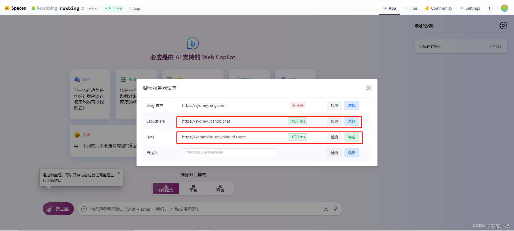
Task: Copy the space name with the copy icon
Action: (82, 8)
